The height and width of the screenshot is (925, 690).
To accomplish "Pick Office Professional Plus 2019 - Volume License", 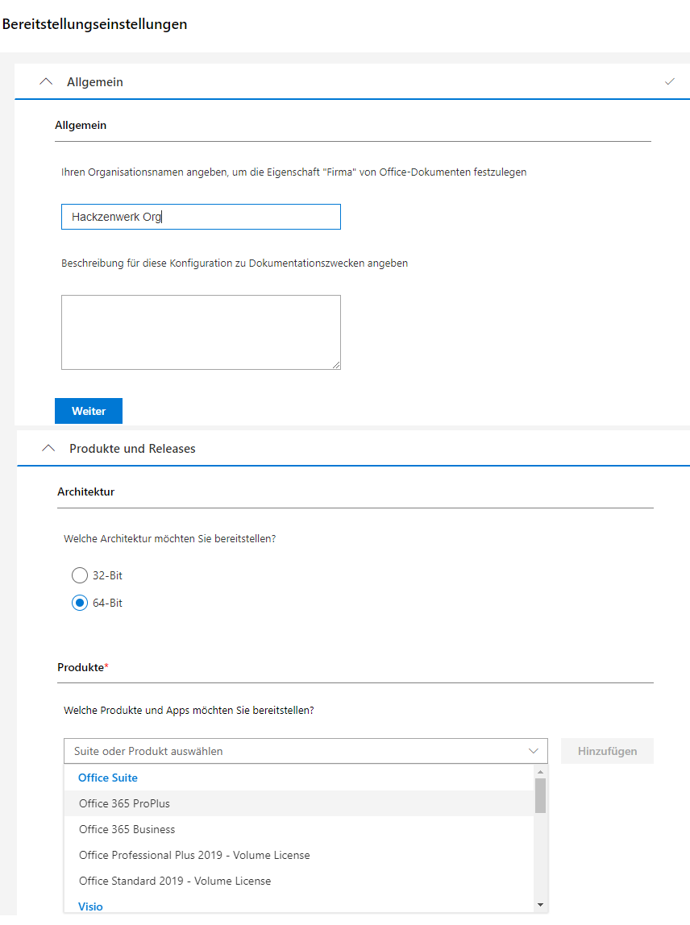I will click(194, 855).
